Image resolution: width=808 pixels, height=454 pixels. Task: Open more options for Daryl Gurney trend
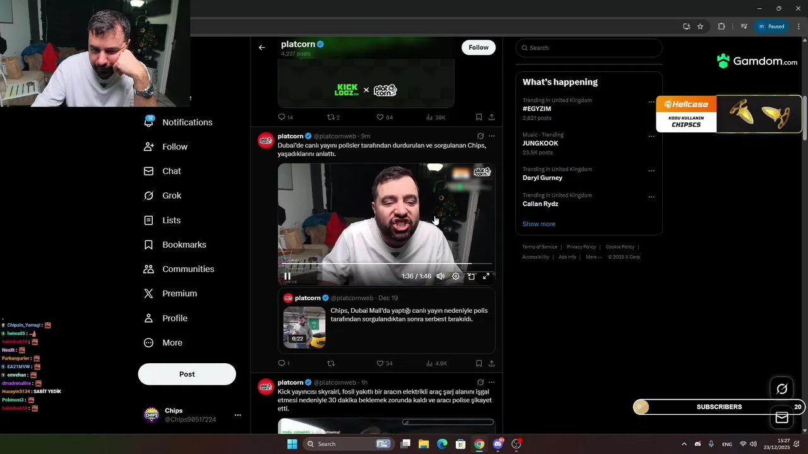(x=651, y=171)
